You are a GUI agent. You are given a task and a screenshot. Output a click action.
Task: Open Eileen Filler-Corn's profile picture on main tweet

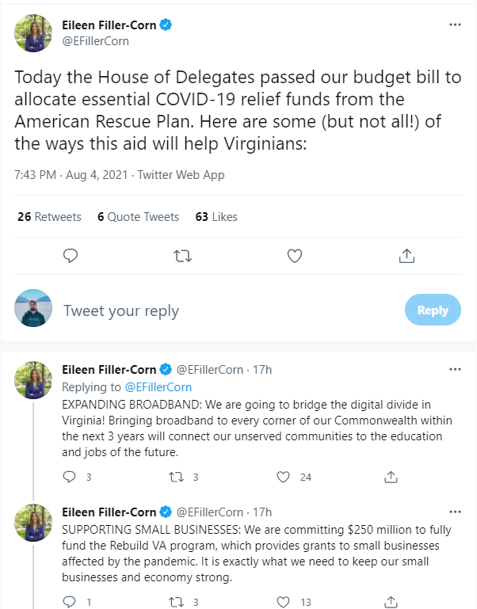33,32
